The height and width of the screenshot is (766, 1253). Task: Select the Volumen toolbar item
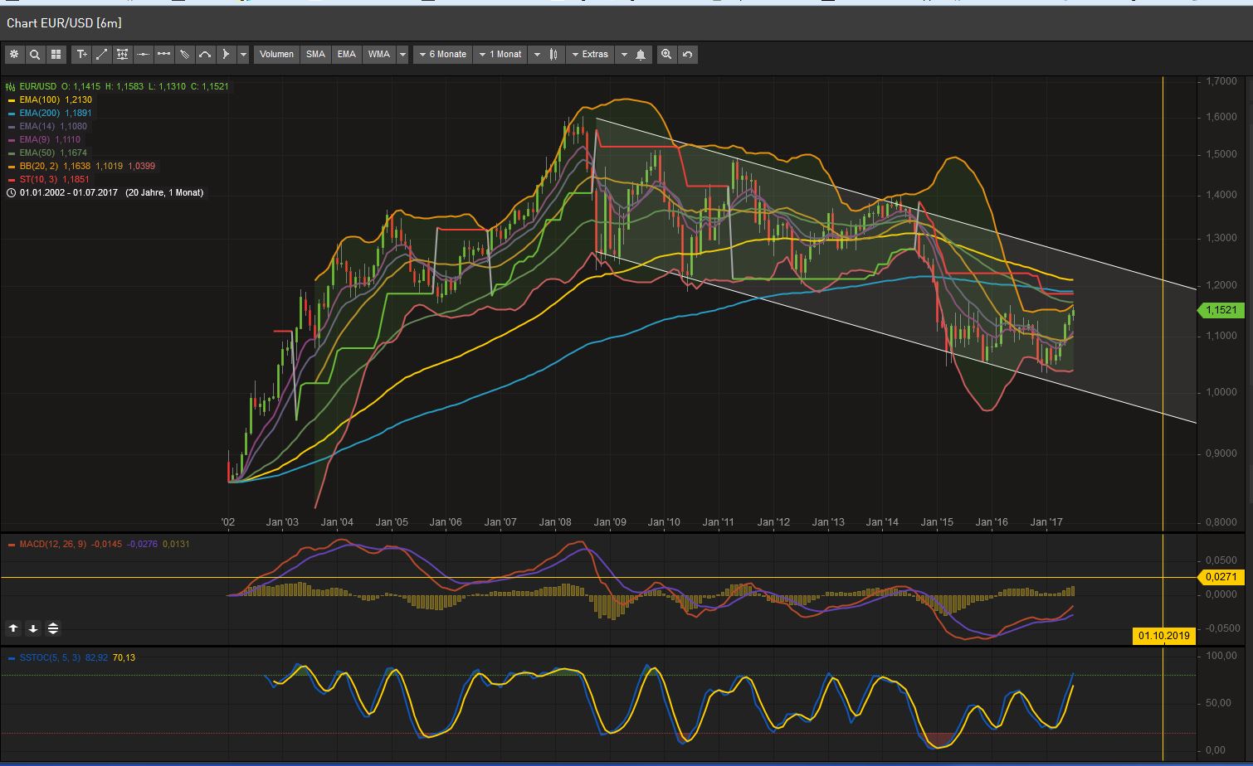pos(275,54)
